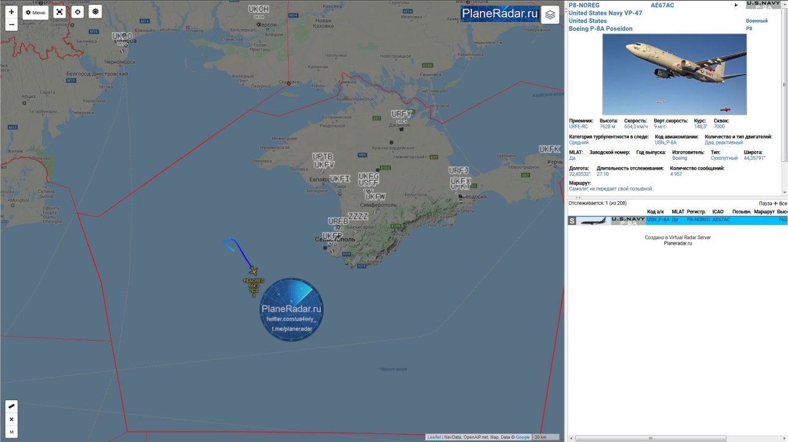Image resolution: width=788 pixels, height=442 pixels.
Task: Click Boeing P-8A Poseidon model link
Action: coord(600,28)
